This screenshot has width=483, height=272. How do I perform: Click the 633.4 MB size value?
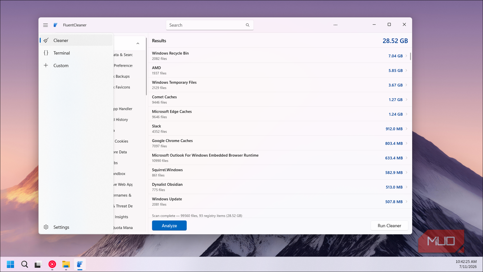tap(394, 158)
